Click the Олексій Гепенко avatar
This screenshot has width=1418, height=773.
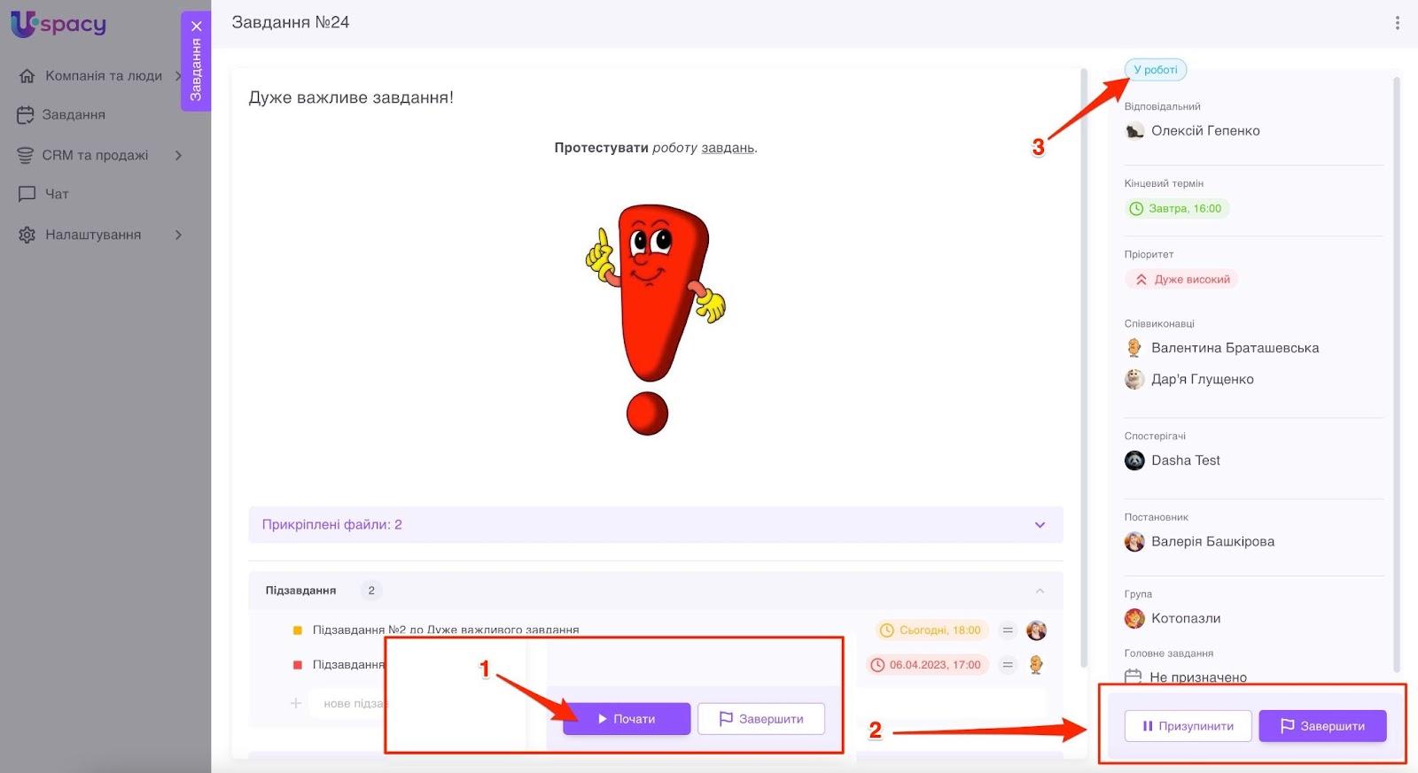click(1134, 131)
